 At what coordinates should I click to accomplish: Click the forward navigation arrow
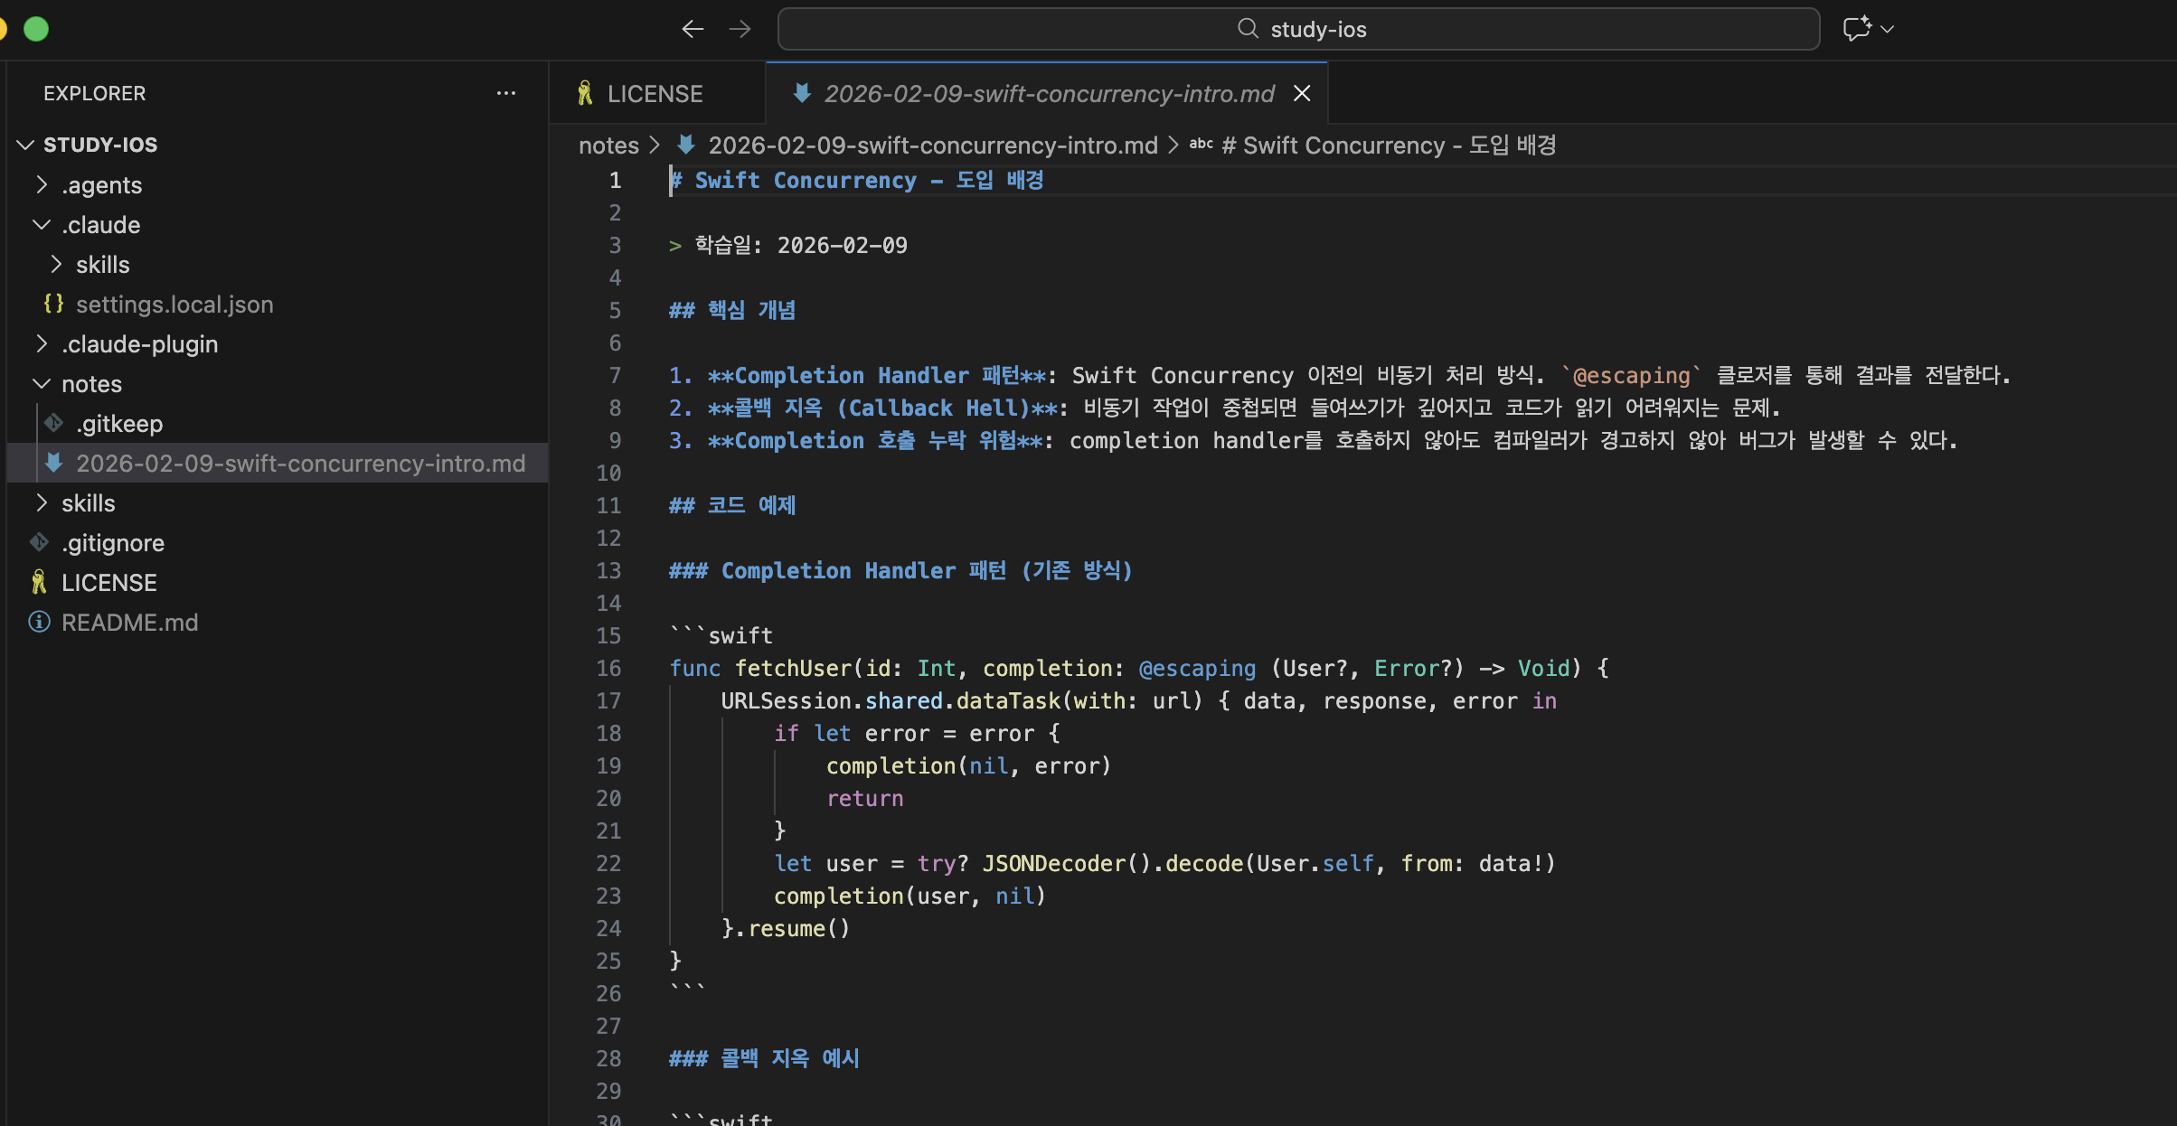click(740, 29)
